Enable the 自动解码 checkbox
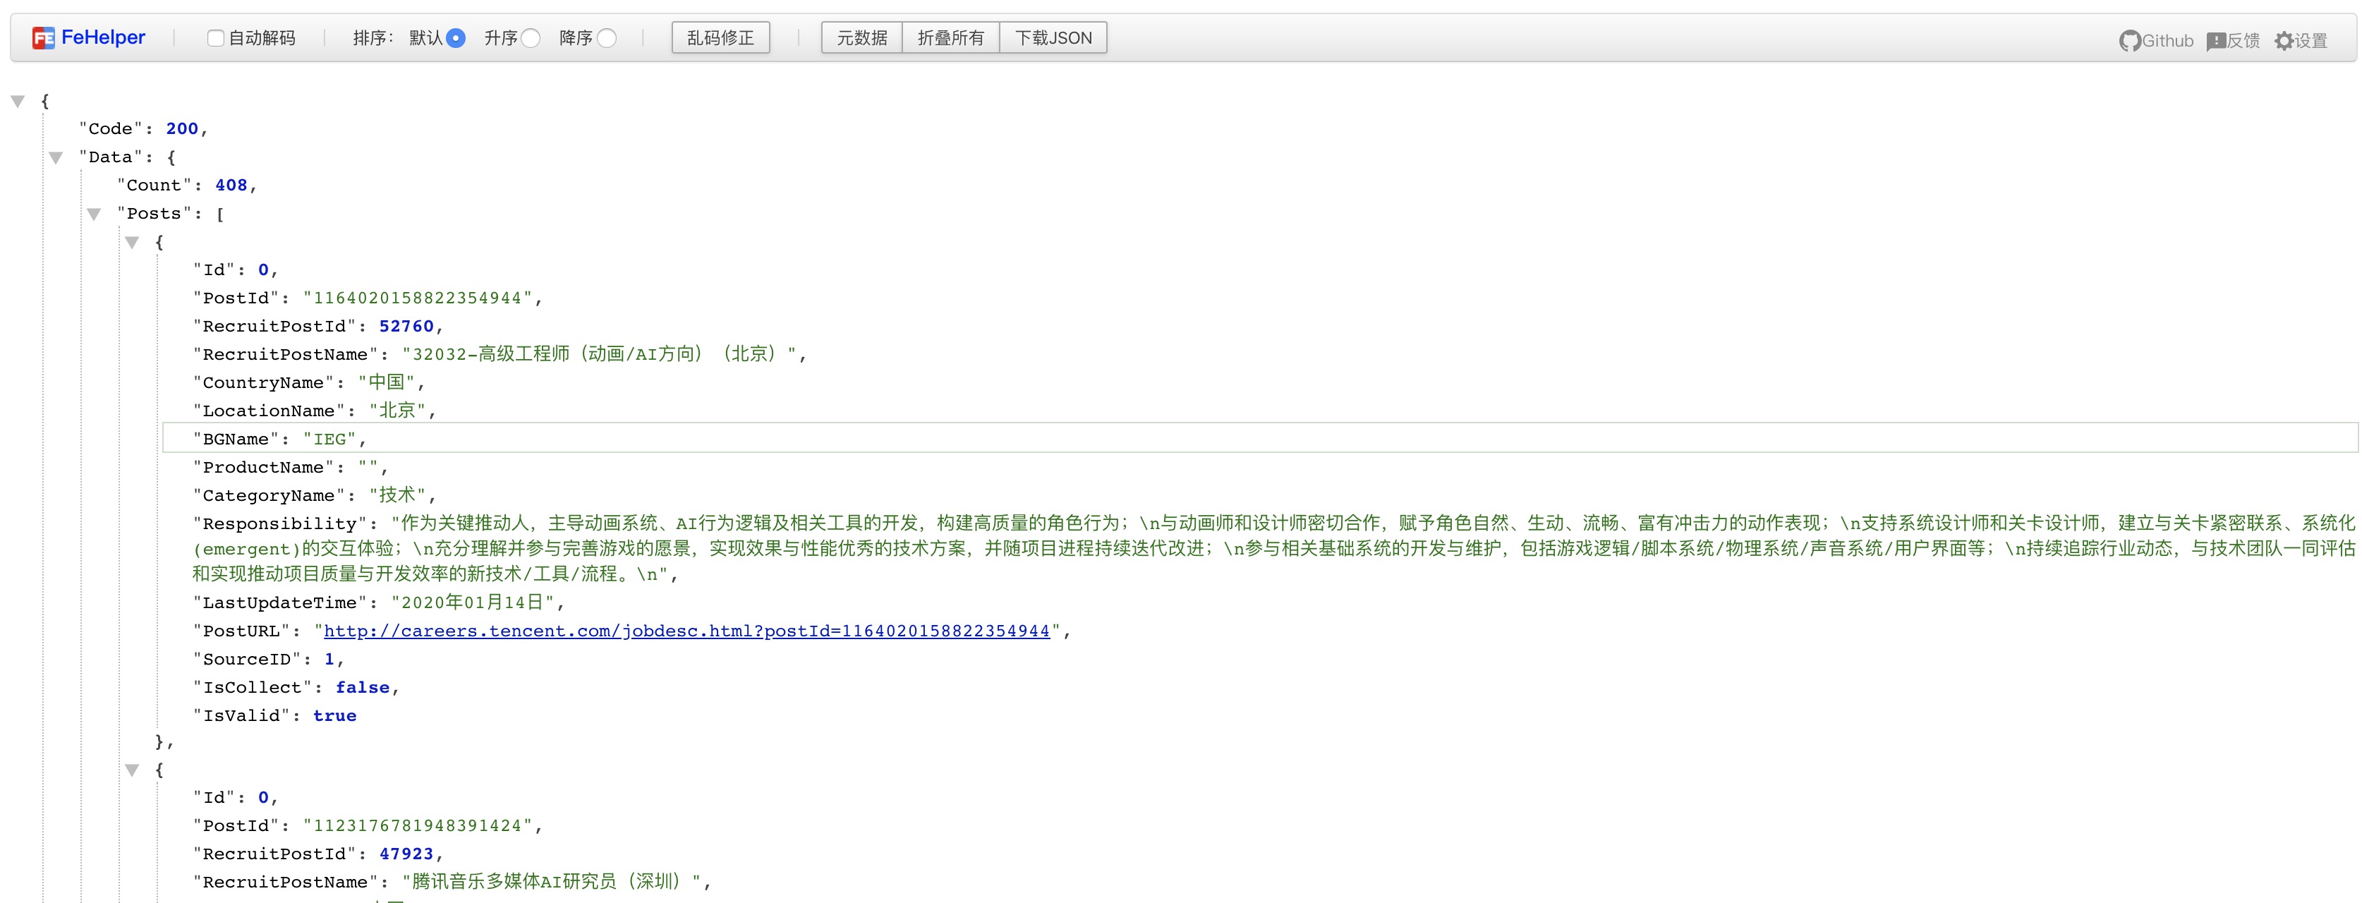The width and height of the screenshot is (2362, 903). pyautogui.click(x=215, y=37)
